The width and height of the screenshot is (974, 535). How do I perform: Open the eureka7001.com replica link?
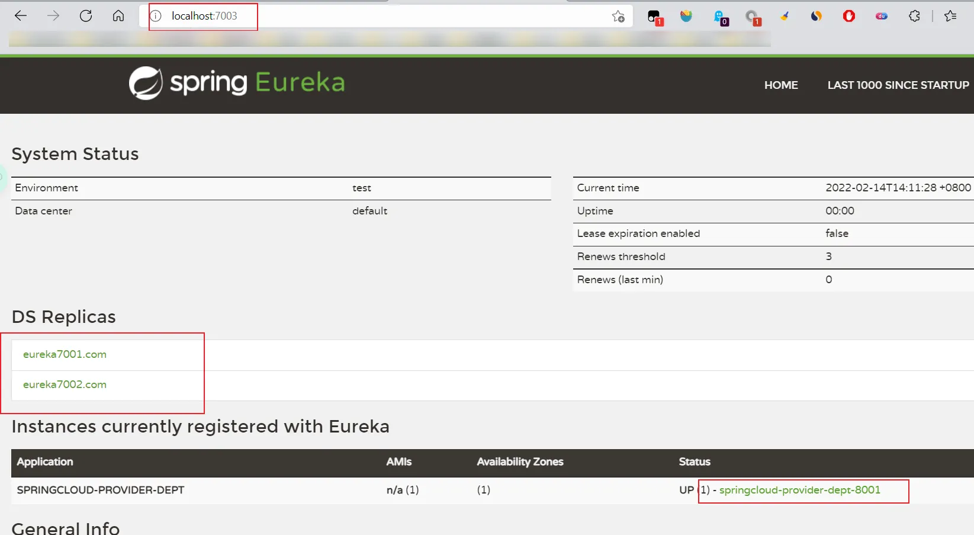65,354
